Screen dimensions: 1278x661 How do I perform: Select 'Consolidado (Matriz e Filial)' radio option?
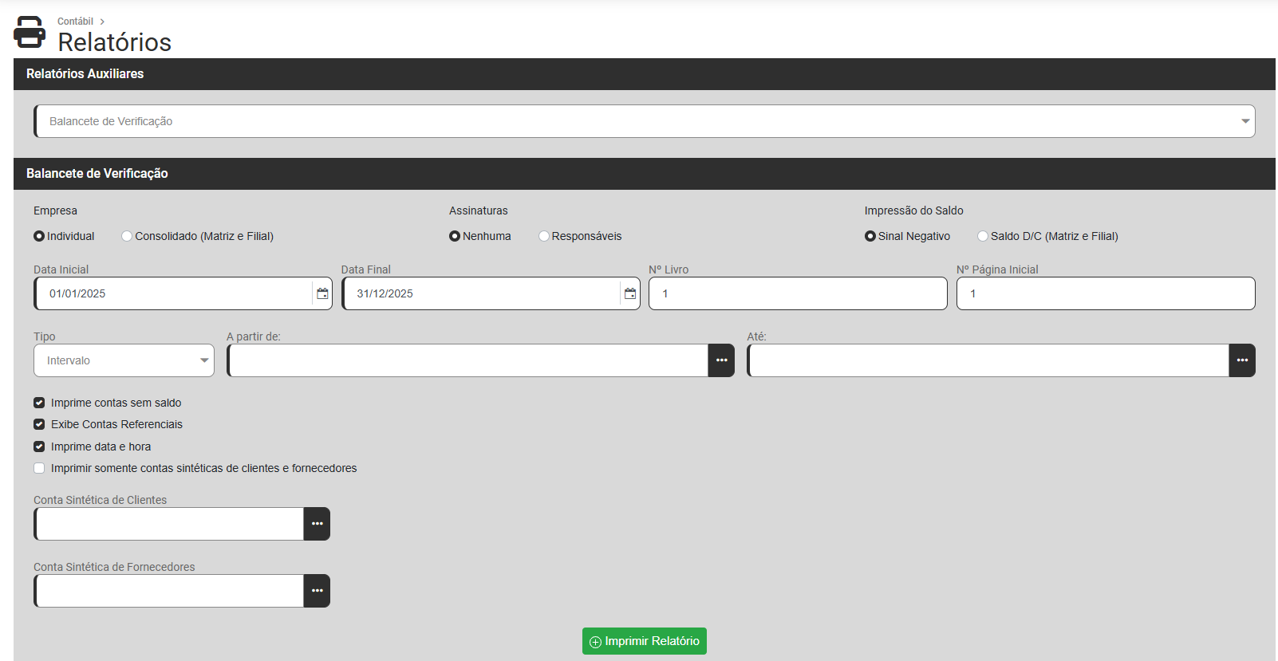127,236
